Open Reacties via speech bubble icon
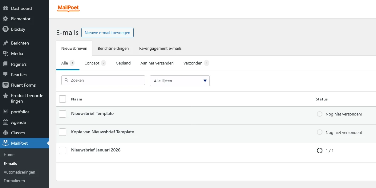The height and width of the screenshot is (188, 376). pyautogui.click(x=6, y=75)
